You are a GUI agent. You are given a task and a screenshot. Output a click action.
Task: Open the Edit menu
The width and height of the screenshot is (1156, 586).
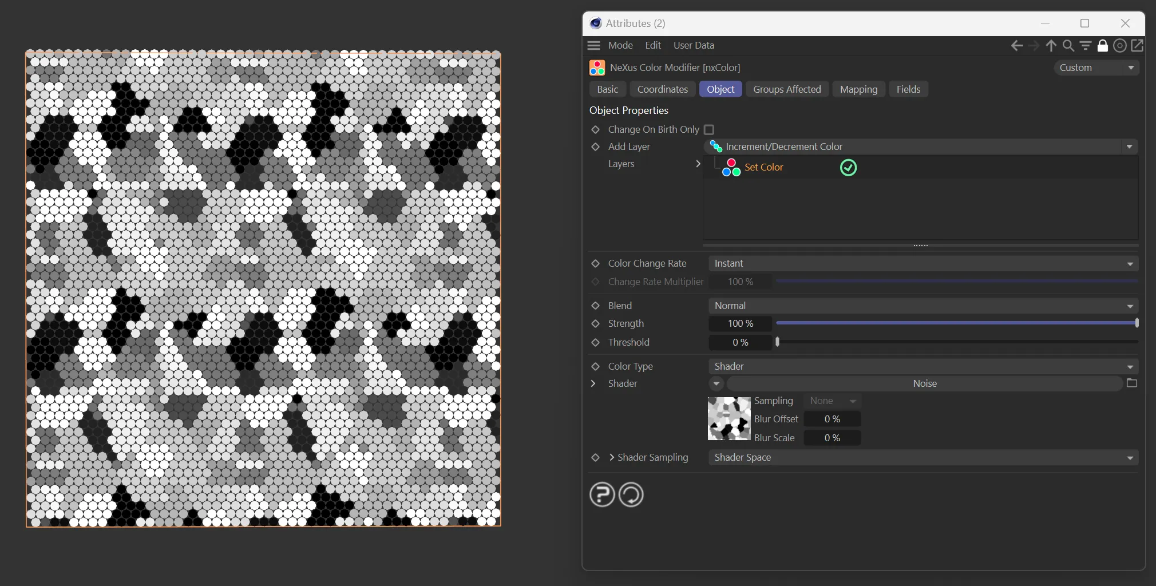pos(652,45)
